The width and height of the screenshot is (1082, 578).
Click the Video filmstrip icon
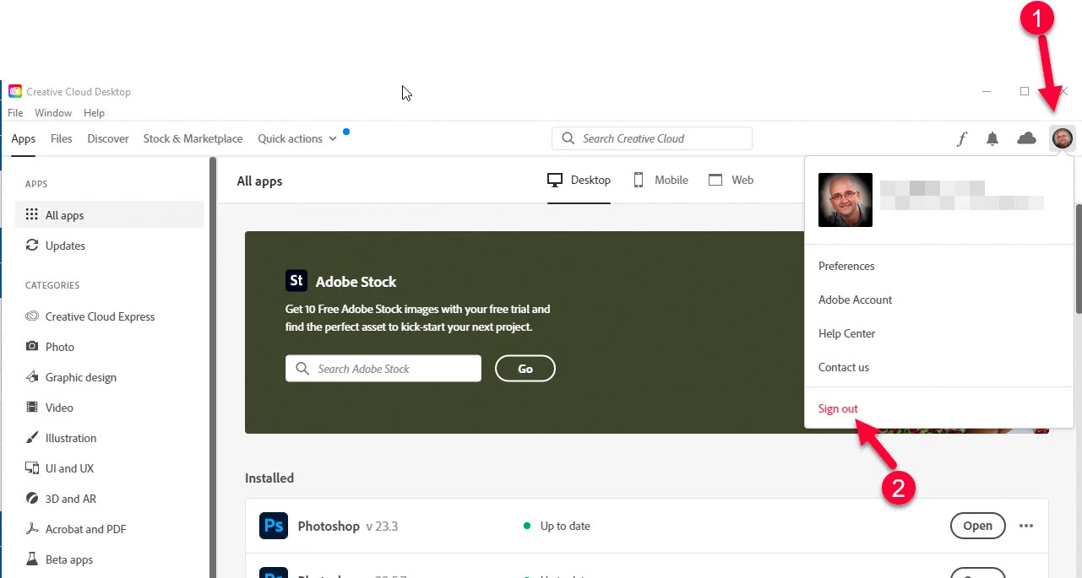(x=32, y=408)
